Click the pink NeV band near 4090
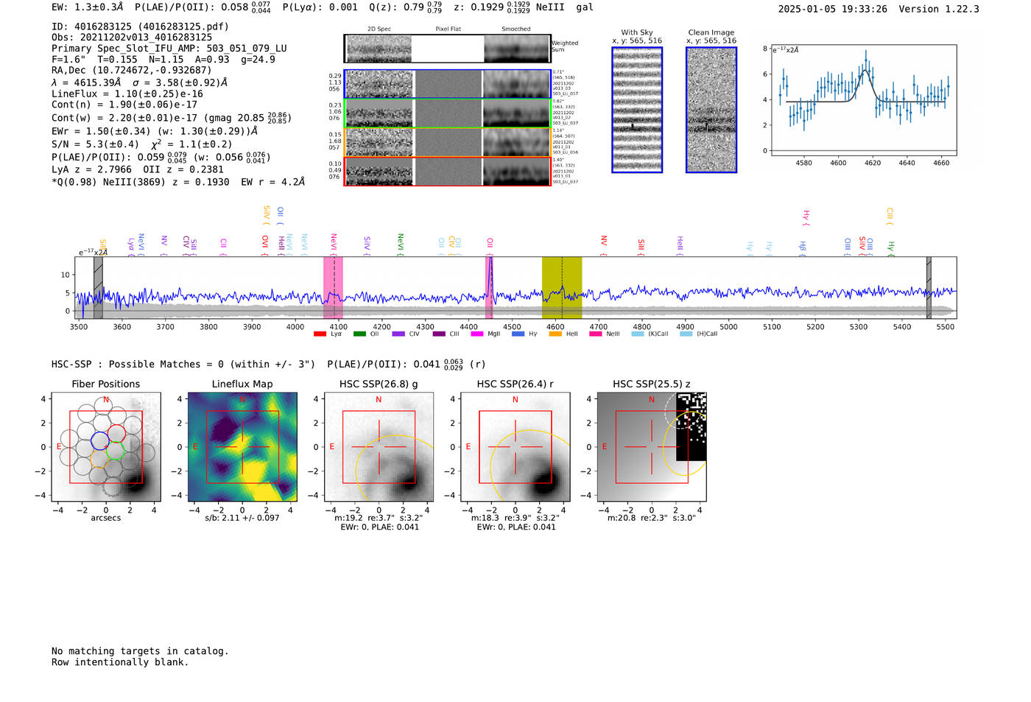The height and width of the screenshot is (702, 1031). (x=333, y=287)
